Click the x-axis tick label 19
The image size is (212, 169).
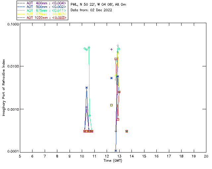click(194, 156)
